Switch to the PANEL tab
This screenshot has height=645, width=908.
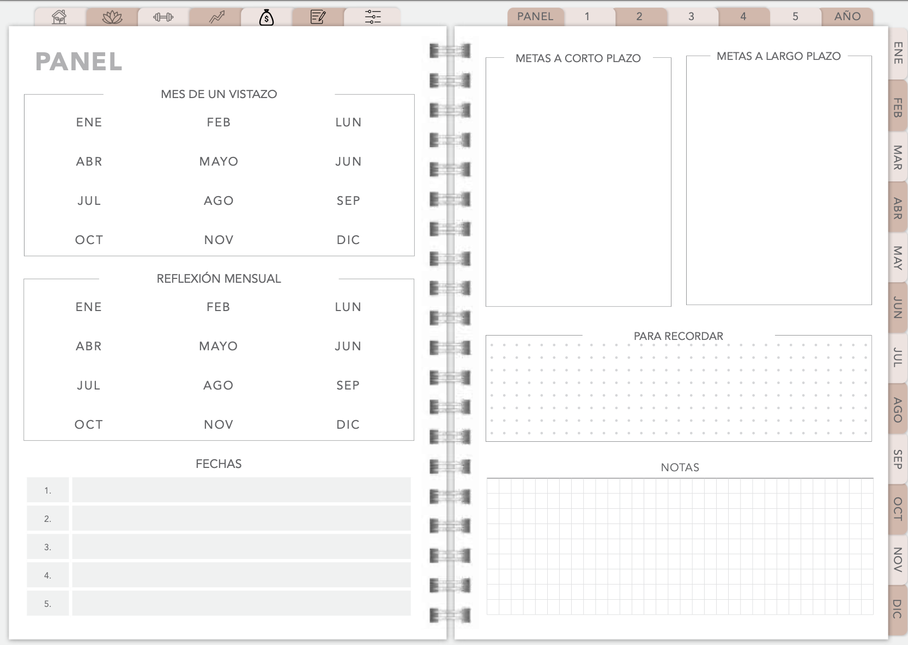(x=535, y=16)
